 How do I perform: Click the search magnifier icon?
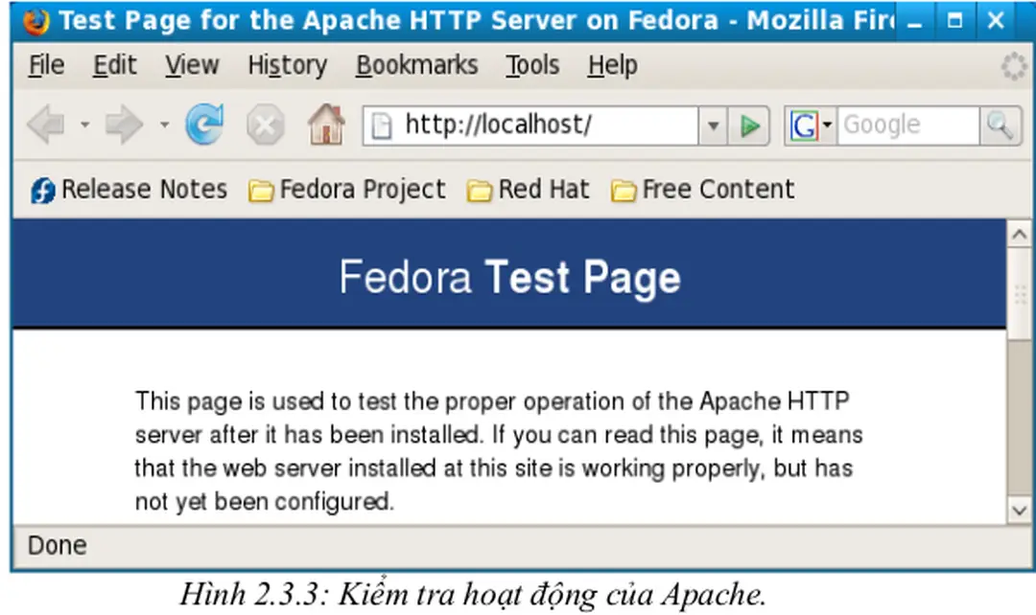(x=1000, y=125)
